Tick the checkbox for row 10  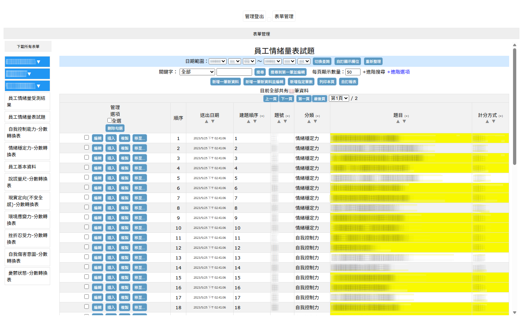pos(86,227)
